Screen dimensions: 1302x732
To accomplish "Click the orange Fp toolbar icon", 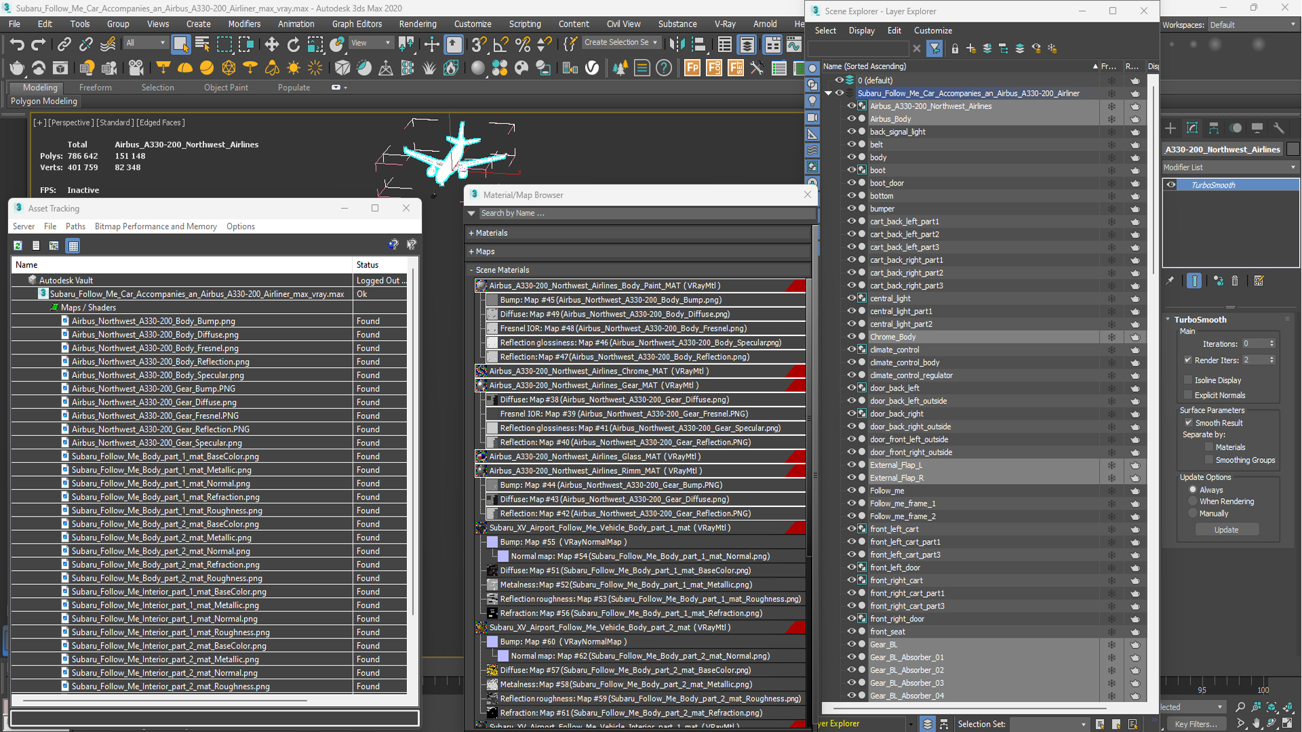I will [692, 68].
